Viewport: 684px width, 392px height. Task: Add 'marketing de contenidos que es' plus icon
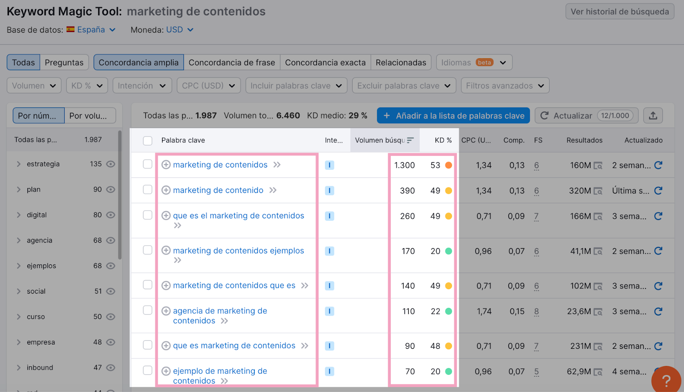coord(166,285)
